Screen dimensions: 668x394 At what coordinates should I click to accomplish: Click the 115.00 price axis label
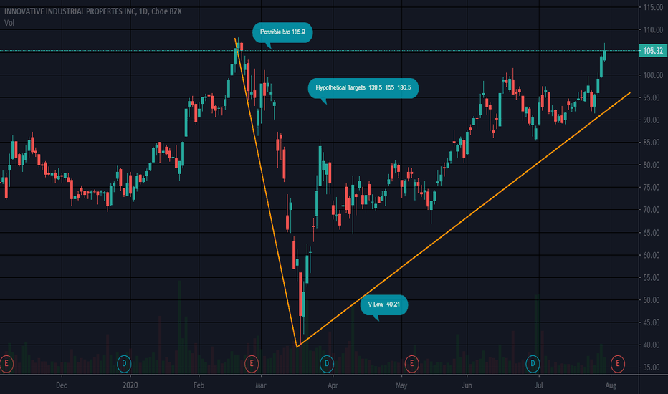(x=653, y=7)
